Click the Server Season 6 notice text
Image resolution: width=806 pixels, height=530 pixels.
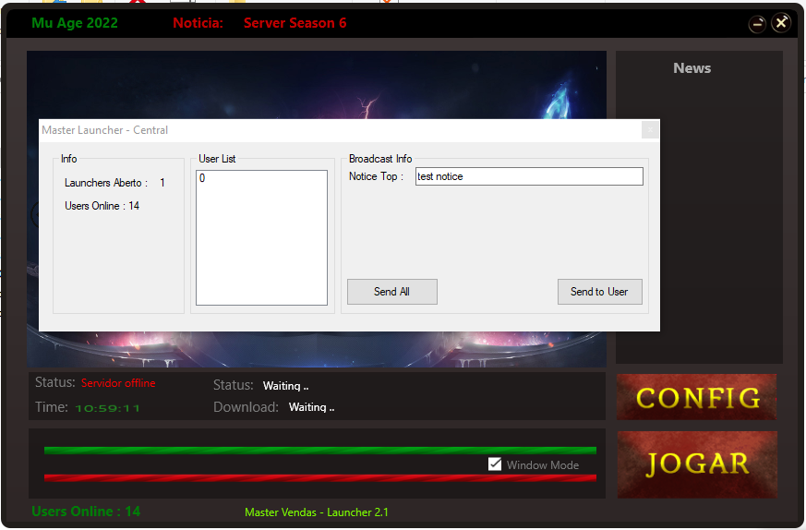[x=295, y=23]
